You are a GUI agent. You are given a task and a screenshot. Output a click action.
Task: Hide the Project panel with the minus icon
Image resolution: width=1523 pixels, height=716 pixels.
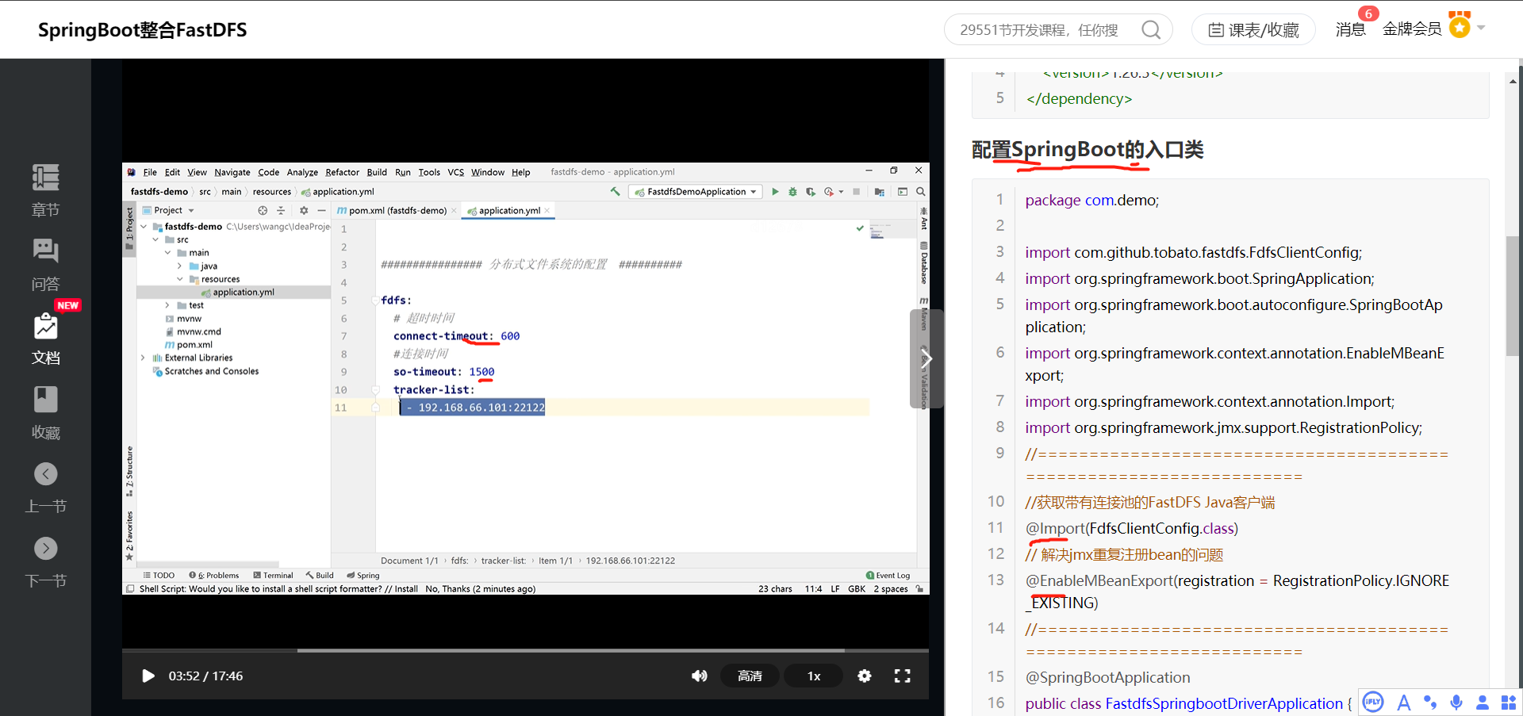321,210
